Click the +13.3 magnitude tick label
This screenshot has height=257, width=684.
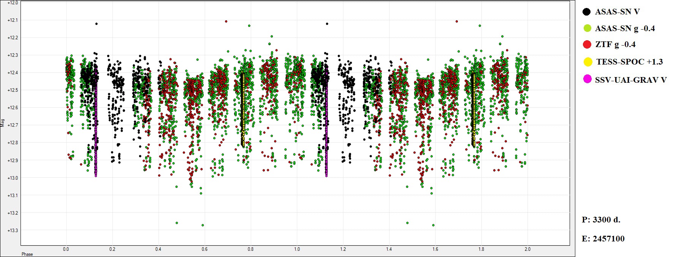point(13,230)
